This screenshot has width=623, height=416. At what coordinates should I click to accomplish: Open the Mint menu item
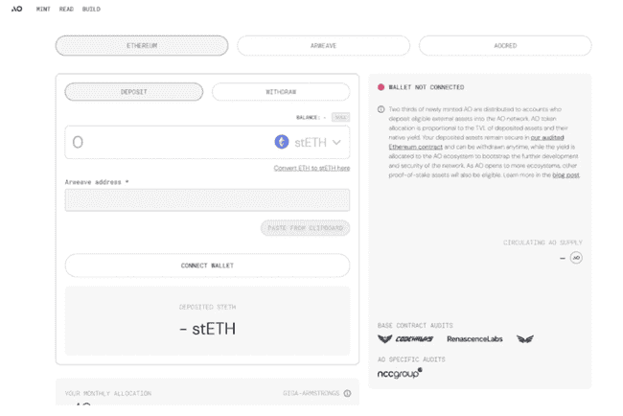click(x=43, y=10)
